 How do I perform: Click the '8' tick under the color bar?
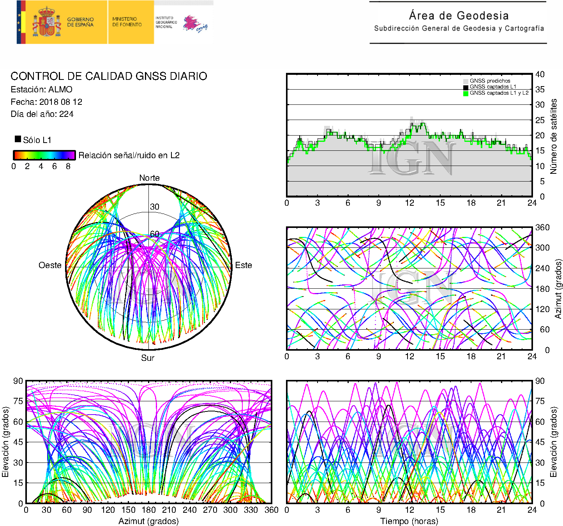[x=68, y=166]
